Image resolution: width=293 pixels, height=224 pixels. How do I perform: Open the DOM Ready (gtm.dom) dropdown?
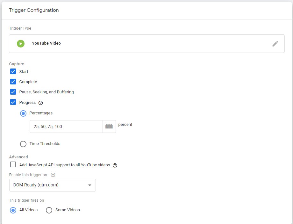coord(53,185)
